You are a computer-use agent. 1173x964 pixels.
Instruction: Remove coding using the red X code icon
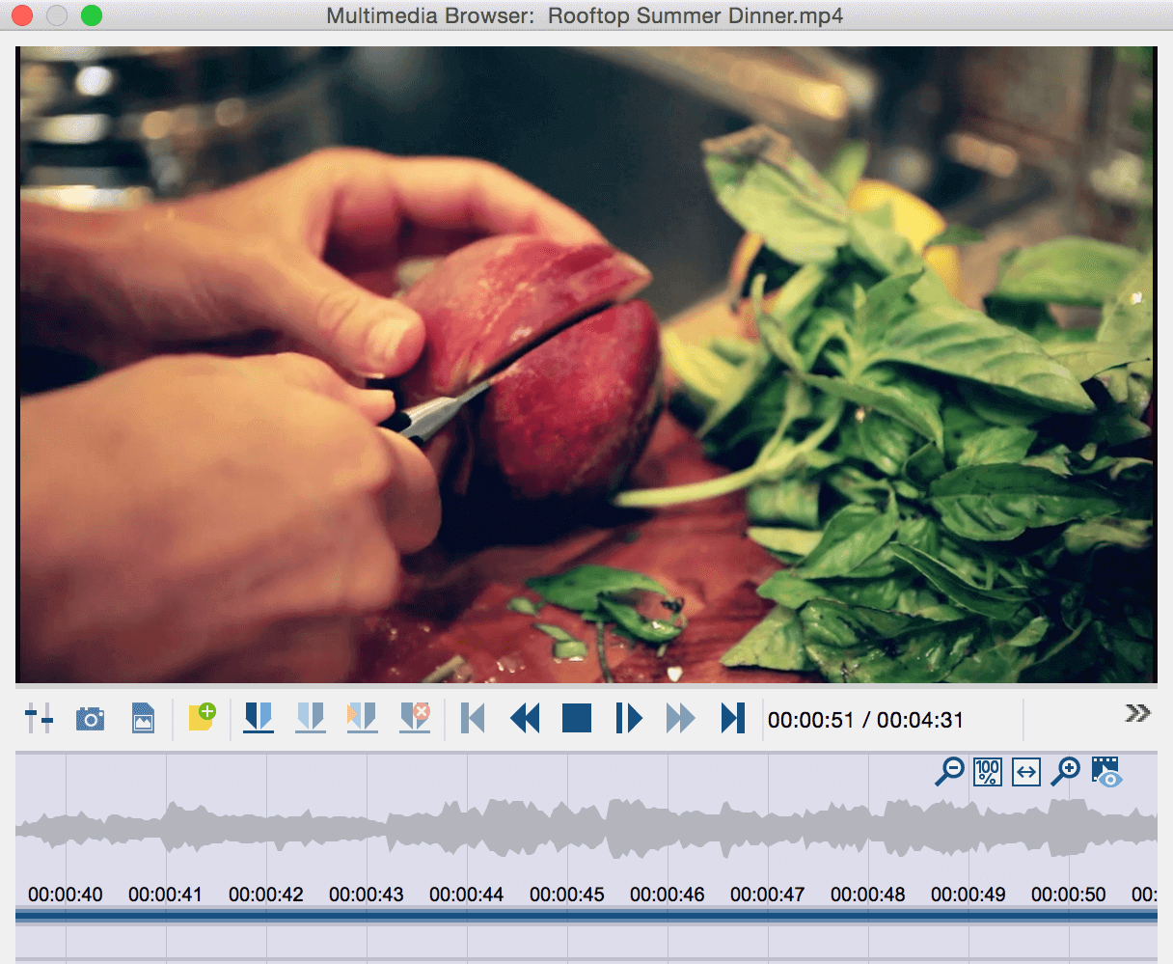[415, 718]
